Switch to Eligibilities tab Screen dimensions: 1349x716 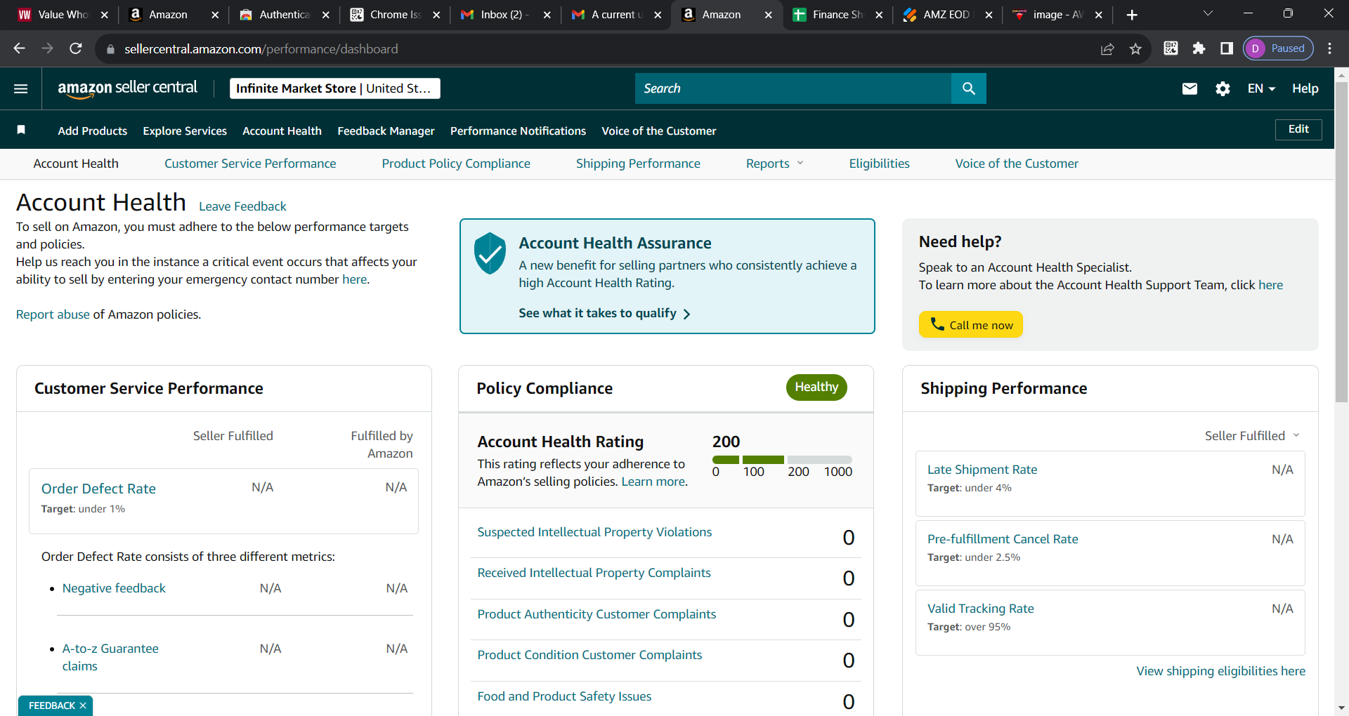(x=879, y=164)
